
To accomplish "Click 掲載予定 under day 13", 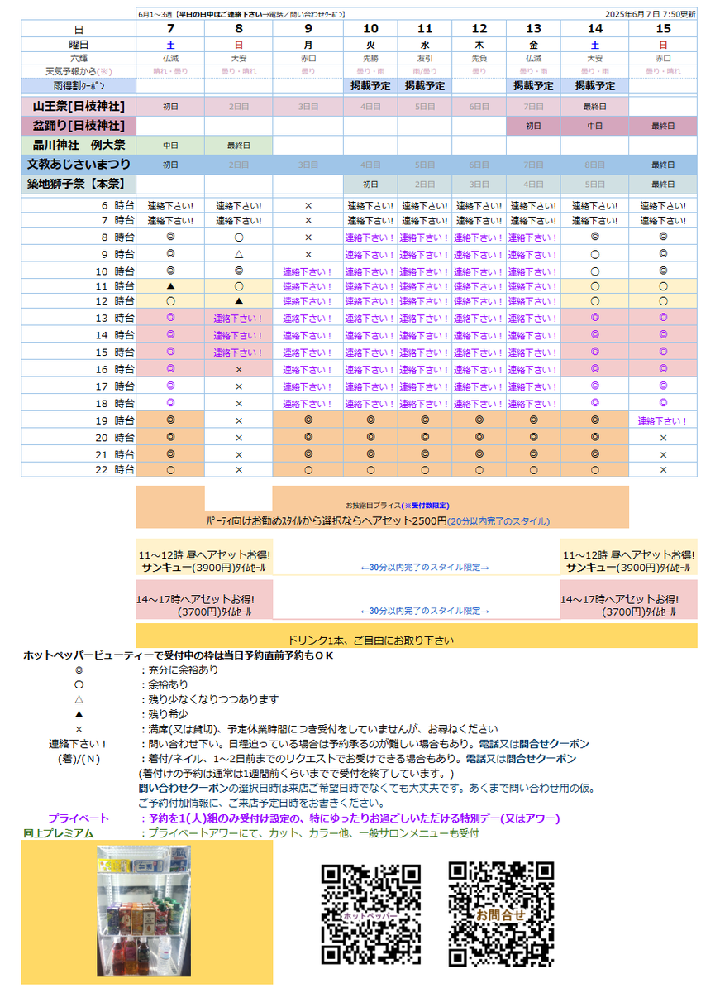I will [x=533, y=85].
